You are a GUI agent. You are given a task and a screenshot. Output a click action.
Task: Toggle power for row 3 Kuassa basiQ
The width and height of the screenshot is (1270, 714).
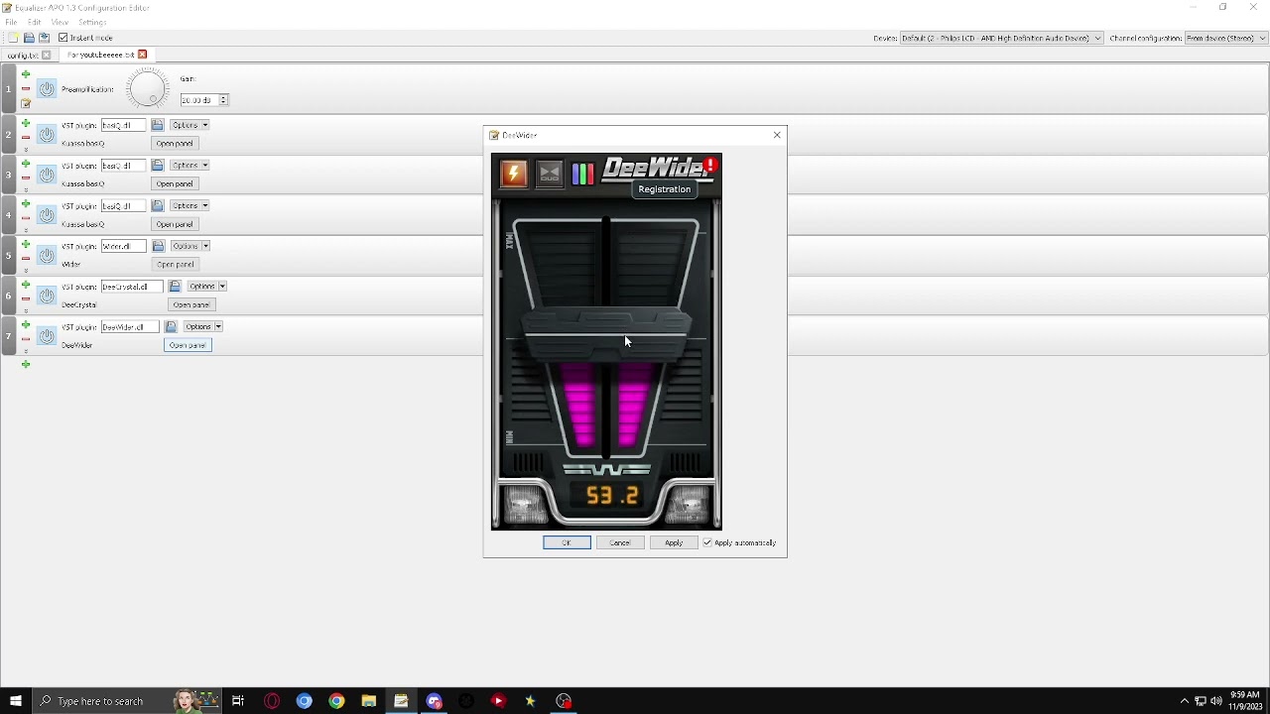pos(47,175)
